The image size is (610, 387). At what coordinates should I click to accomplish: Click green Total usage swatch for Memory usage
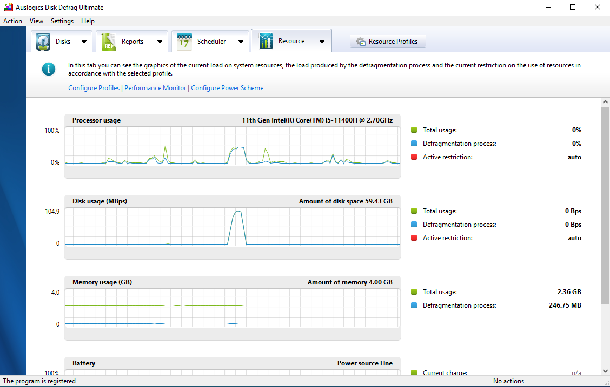point(414,292)
